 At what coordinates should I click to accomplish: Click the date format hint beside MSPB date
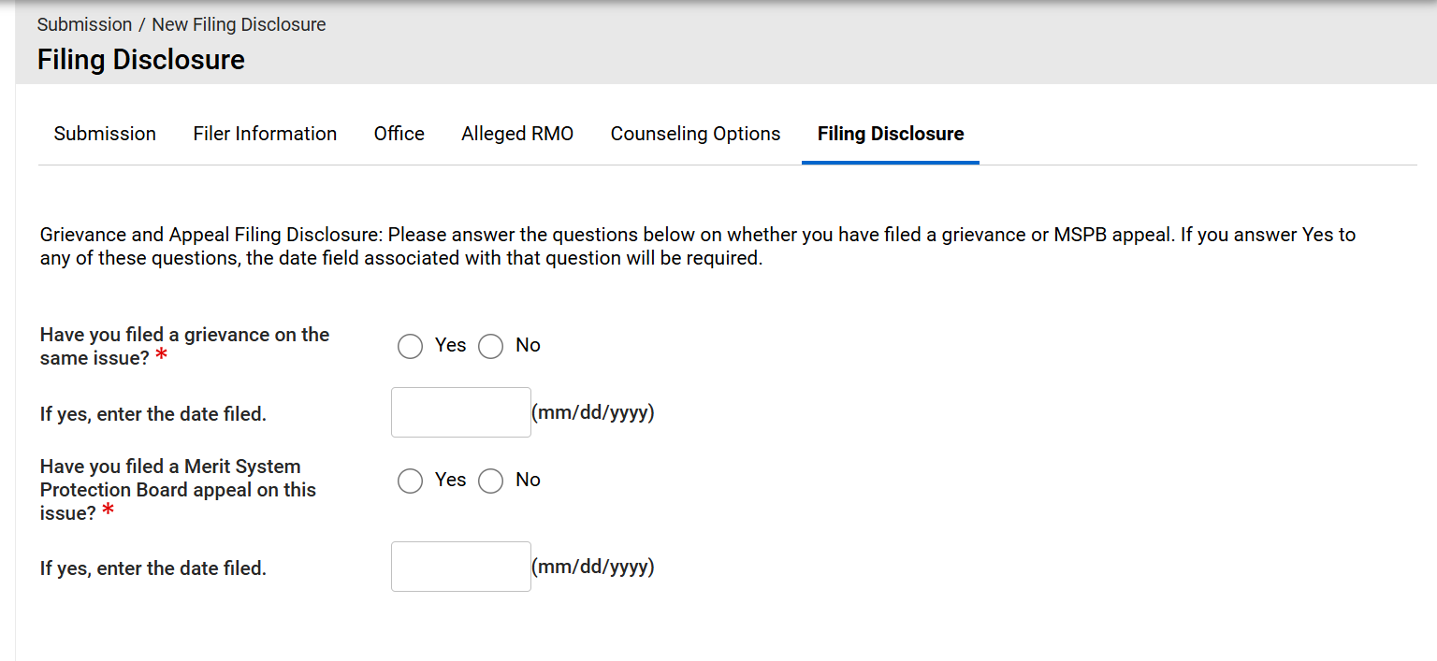pos(593,567)
